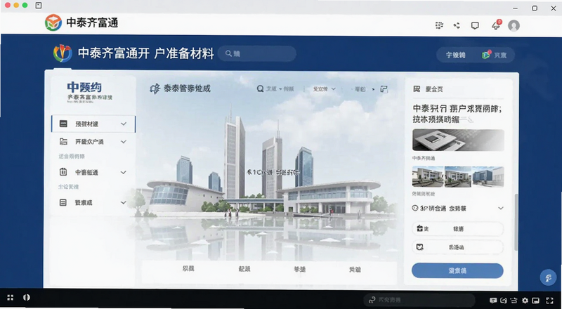Click the right panel button with briefcase icon

458,229
